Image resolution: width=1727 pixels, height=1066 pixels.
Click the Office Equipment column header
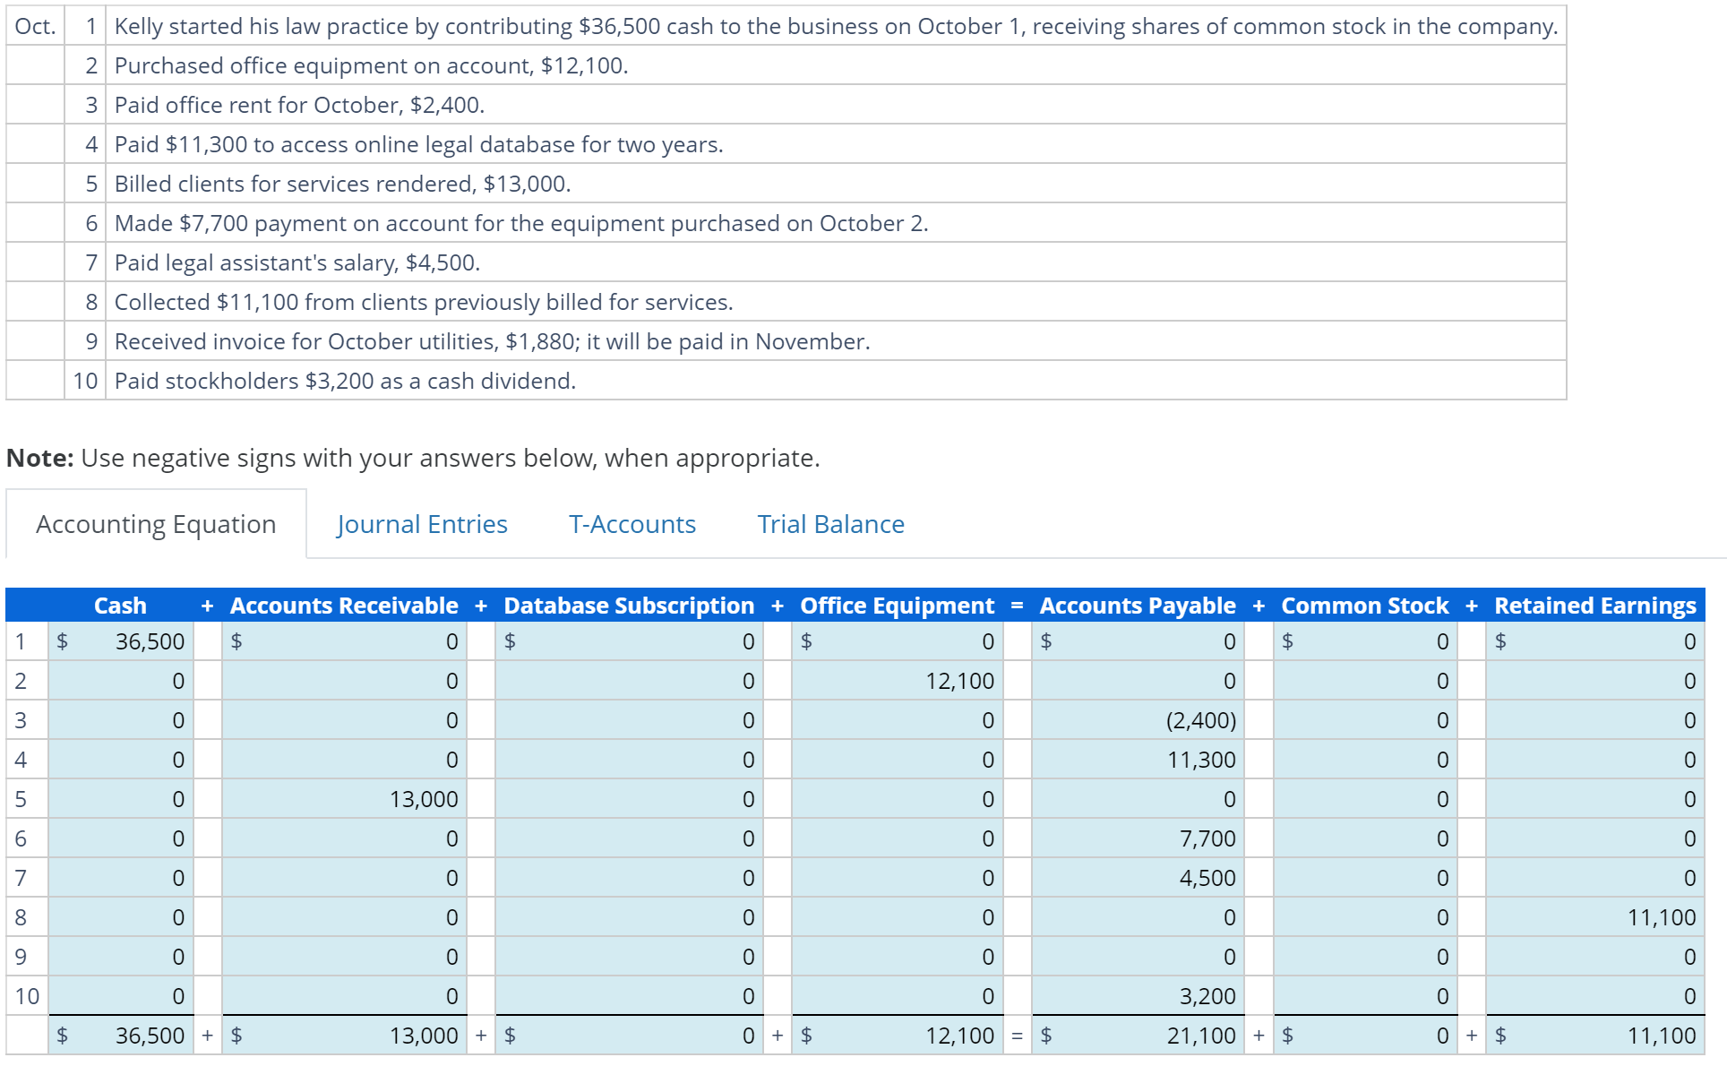(897, 606)
